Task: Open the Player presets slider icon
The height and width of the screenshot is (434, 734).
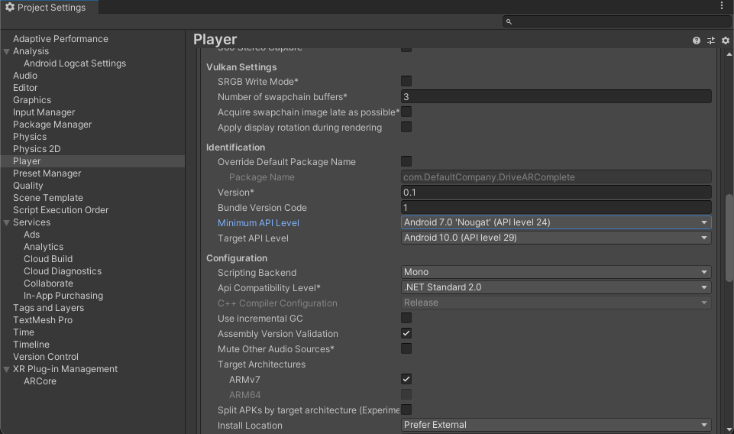Action: pos(711,40)
